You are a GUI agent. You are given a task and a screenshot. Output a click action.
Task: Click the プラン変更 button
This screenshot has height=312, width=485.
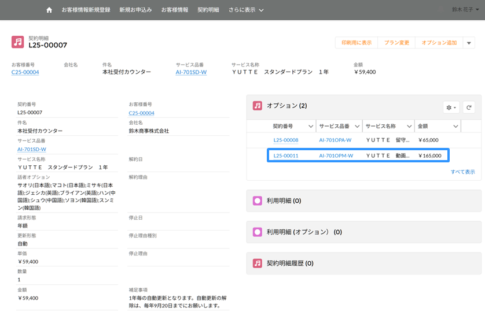(396, 43)
